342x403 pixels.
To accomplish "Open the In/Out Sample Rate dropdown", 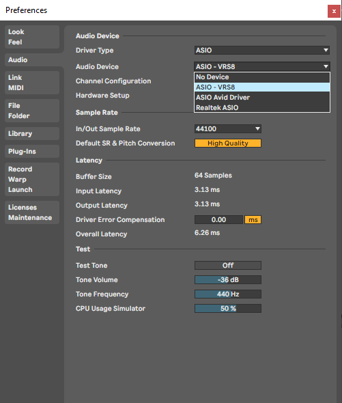I will point(227,129).
